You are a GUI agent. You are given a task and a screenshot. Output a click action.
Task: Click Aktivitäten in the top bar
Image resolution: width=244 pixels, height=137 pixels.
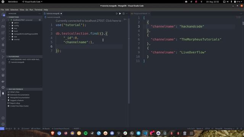tap(13, 2)
